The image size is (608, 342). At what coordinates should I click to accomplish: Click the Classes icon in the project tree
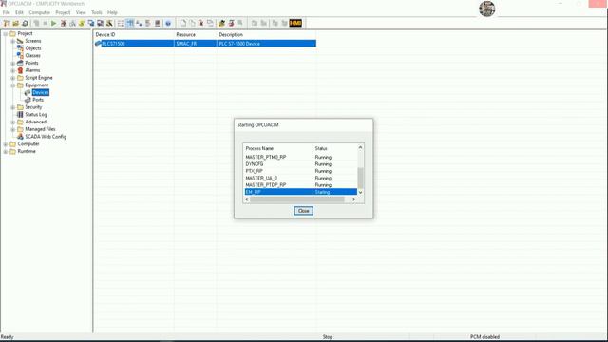click(20, 55)
